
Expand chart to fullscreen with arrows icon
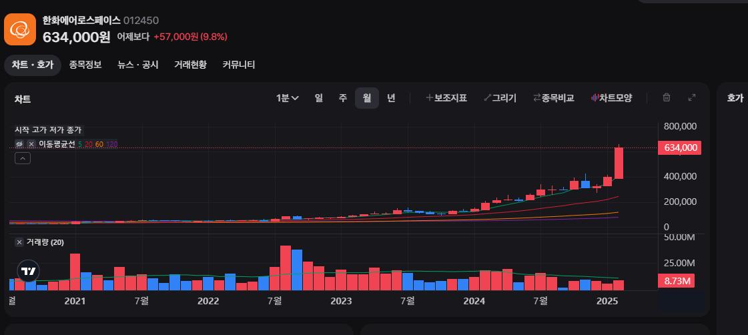click(692, 98)
